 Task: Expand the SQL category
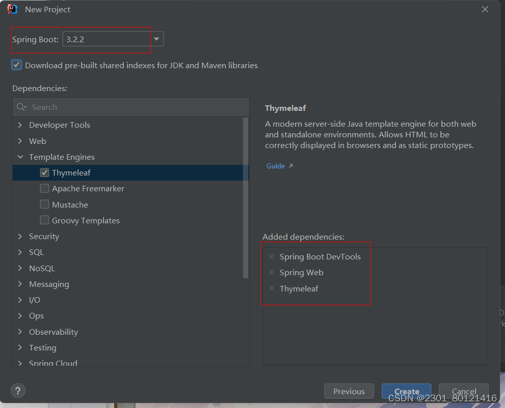(x=20, y=252)
